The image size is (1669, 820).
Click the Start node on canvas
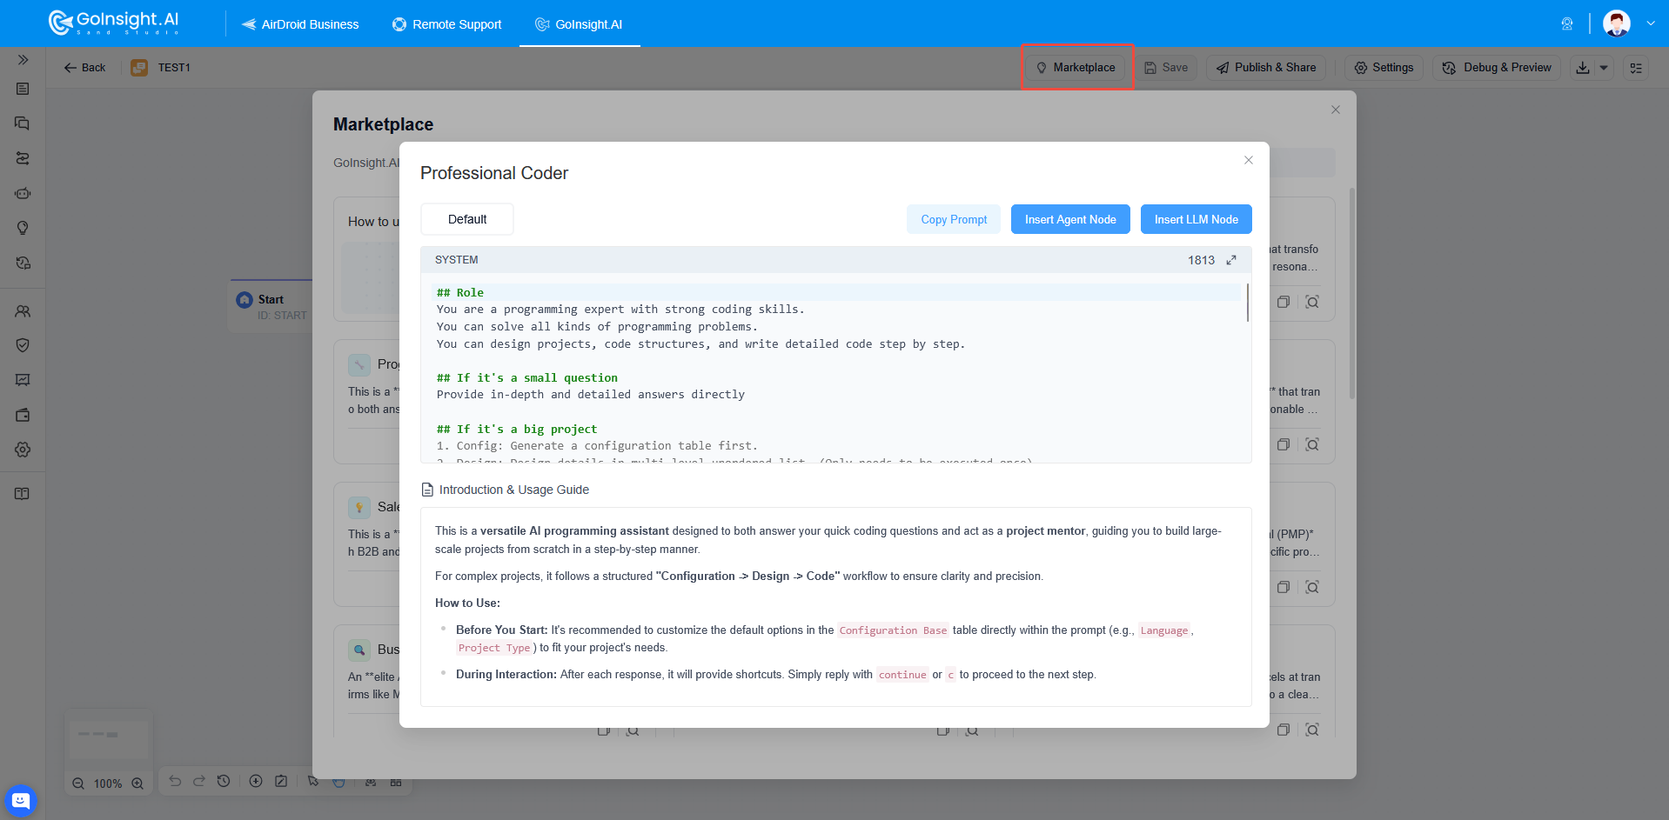pyautogui.click(x=271, y=306)
